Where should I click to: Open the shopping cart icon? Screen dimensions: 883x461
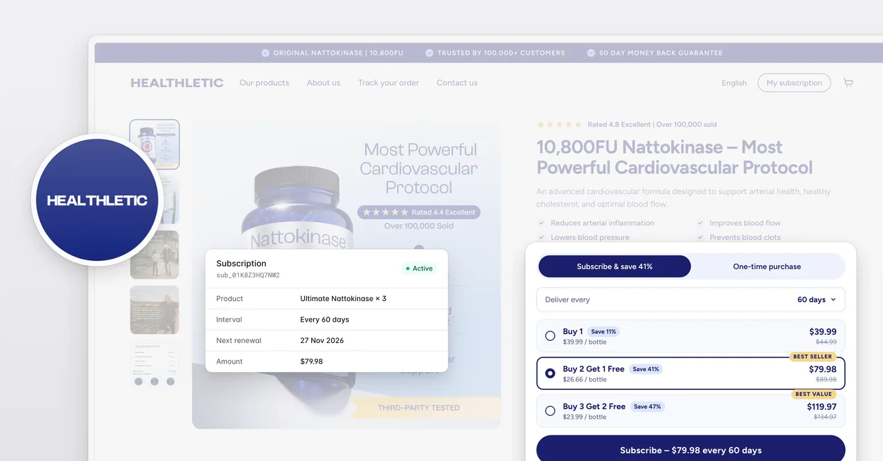tap(849, 83)
